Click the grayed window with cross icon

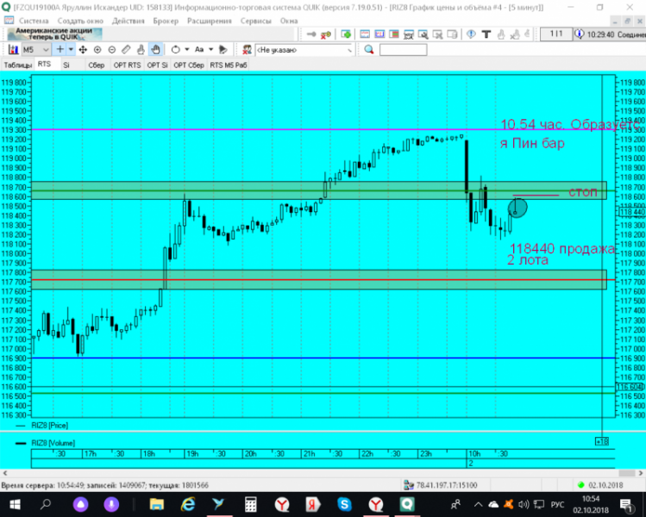[x=437, y=34]
